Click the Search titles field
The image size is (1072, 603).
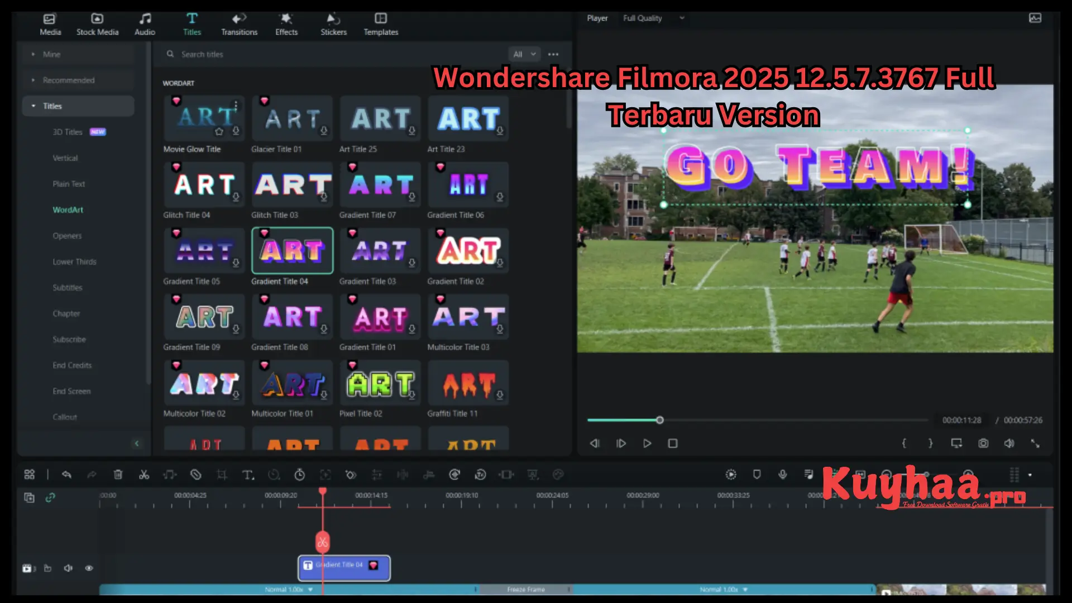click(335, 54)
